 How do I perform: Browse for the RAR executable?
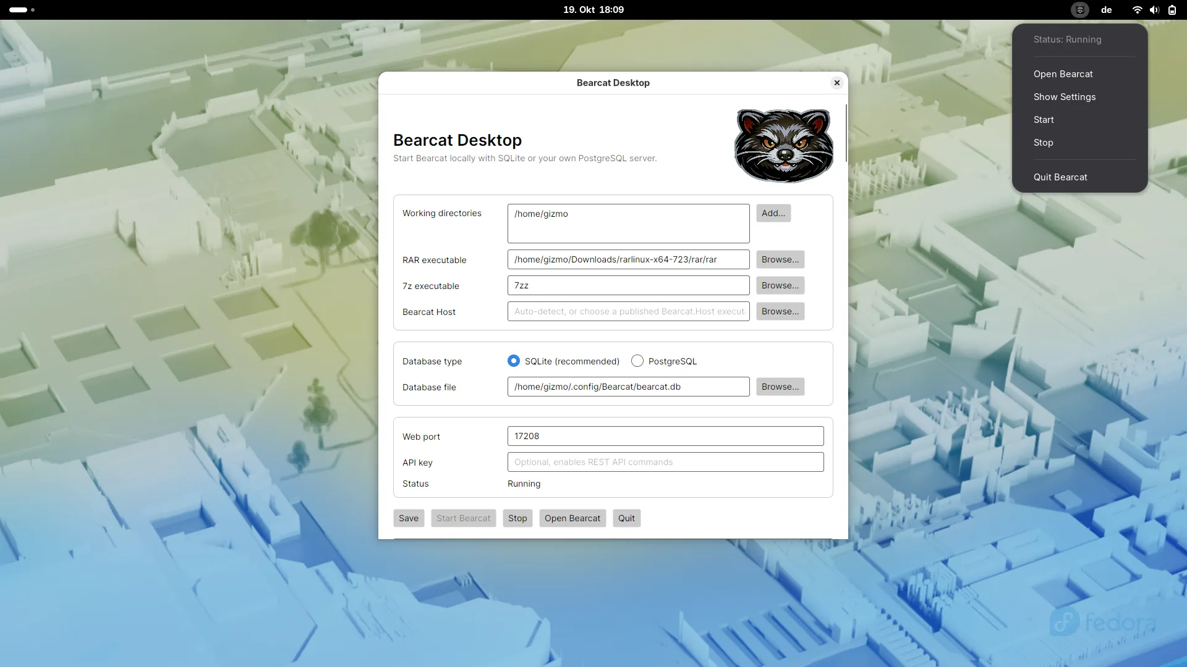tap(780, 259)
